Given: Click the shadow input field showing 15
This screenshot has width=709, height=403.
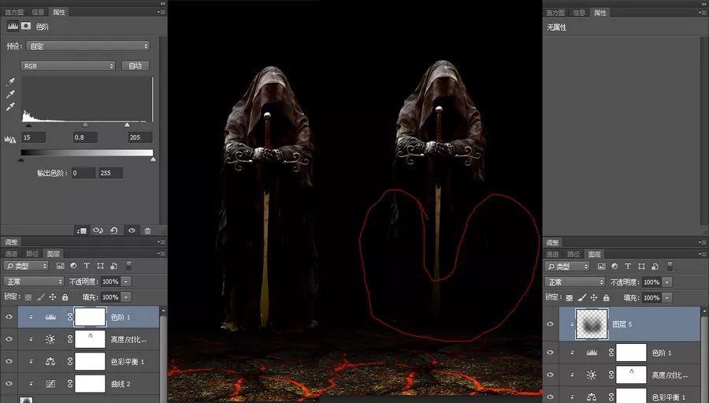Looking at the screenshot, I should coord(33,137).
